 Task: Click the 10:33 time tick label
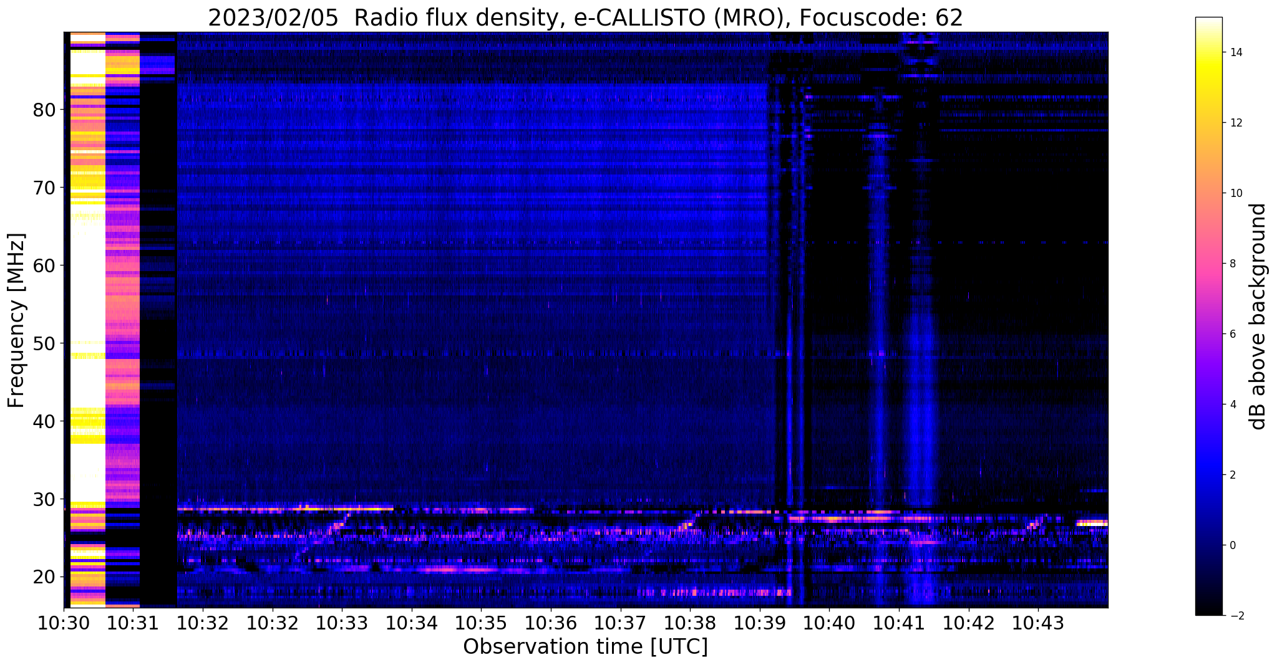click(342, 623)
